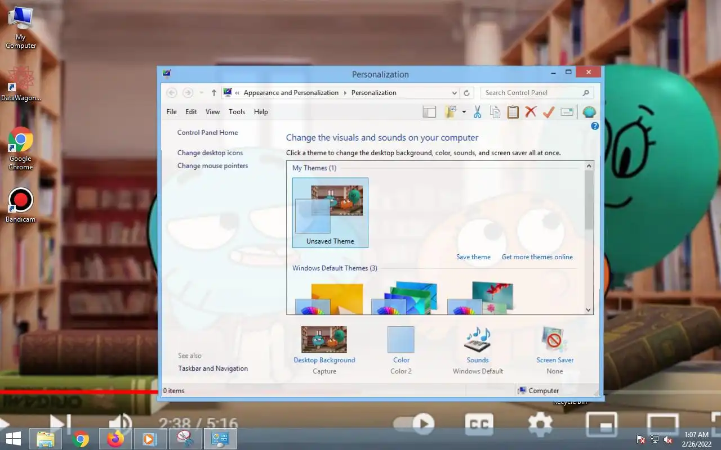Open the recent locations dropdown arrow
The image size is (721, 450).
201,93
